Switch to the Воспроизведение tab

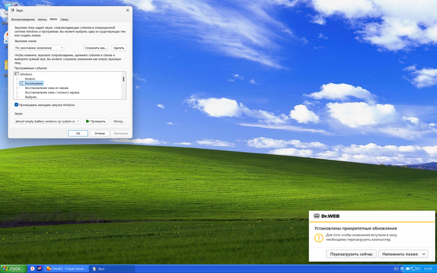23,19
